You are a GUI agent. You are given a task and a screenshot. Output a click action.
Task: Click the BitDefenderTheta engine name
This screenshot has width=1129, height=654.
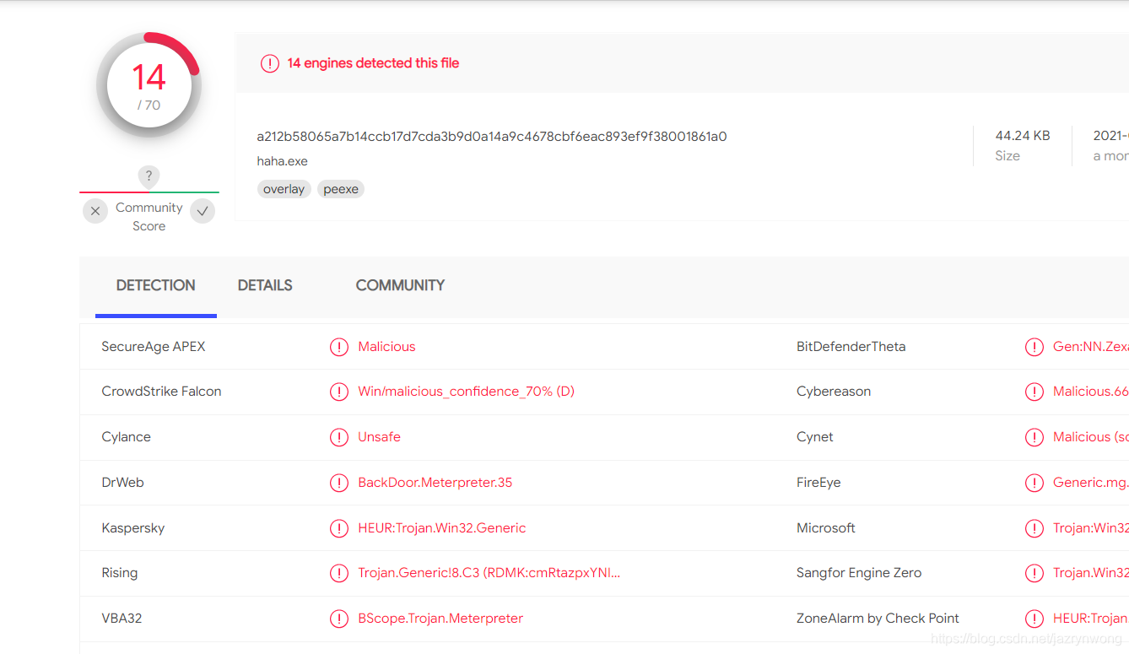tap(851, 347)
